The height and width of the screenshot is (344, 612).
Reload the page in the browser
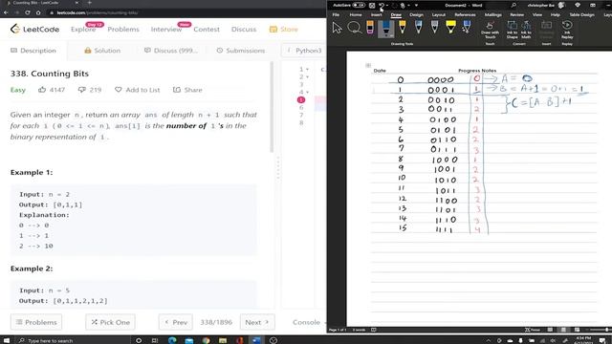(x=28, y=12)
